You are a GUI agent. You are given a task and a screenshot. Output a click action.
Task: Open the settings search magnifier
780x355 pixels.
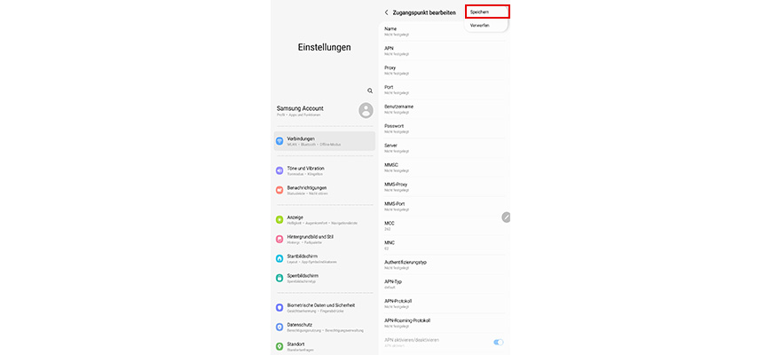[x=370, y=91]
